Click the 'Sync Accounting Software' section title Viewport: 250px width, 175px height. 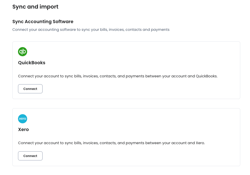pos(43,21)
